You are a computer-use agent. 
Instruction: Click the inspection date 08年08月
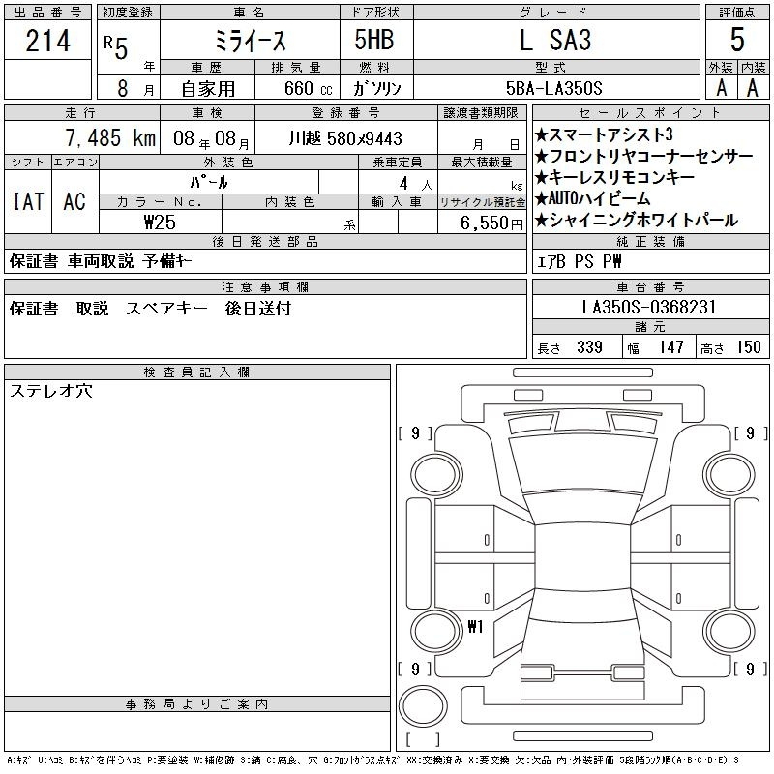(211, 138)
